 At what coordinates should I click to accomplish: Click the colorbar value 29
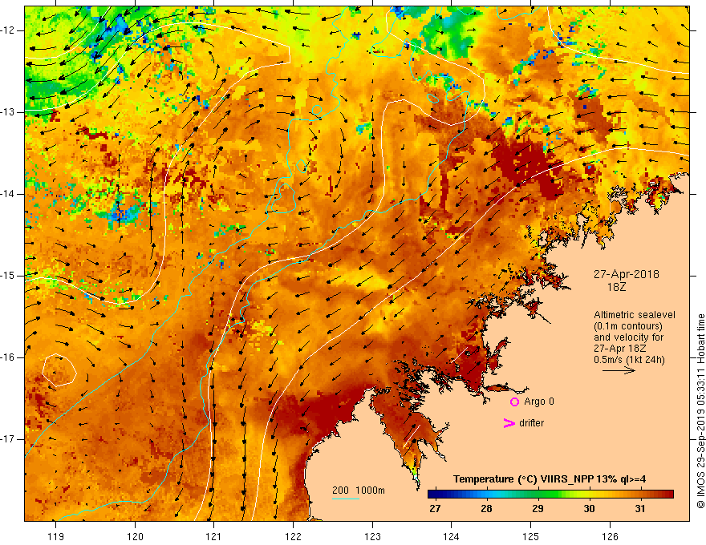pyautogui.click(x=538, y=509)
